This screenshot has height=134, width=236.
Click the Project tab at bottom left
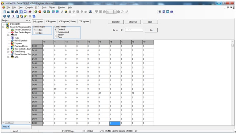coord(6,127)
